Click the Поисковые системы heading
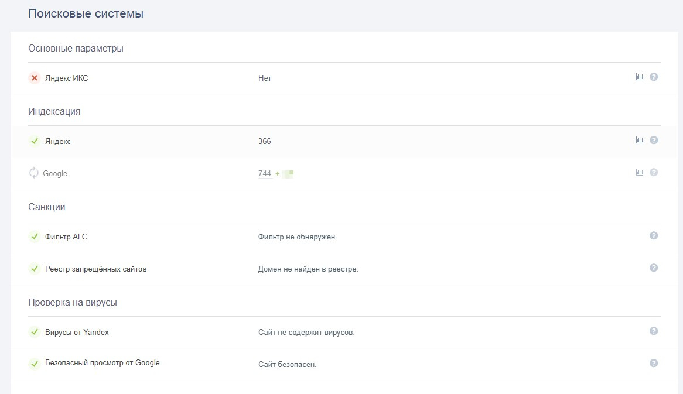The image size is (683, 394). point(86,13)
